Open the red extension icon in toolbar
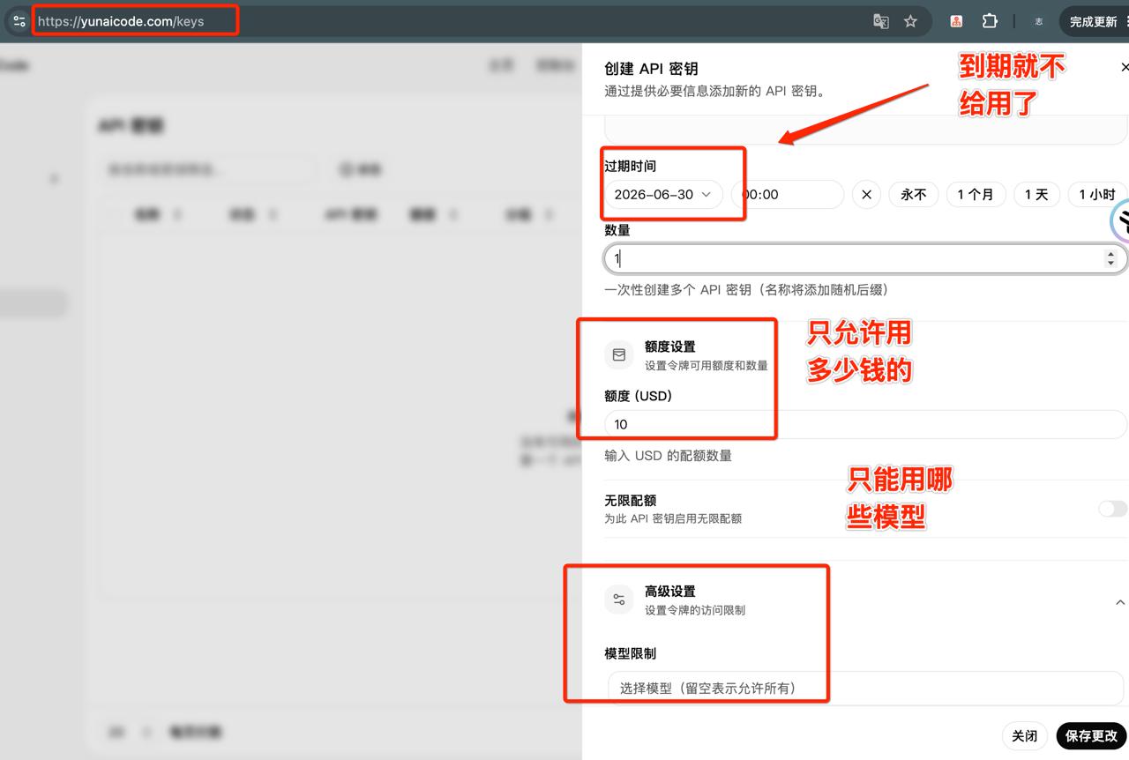 [x=956, y=21]
